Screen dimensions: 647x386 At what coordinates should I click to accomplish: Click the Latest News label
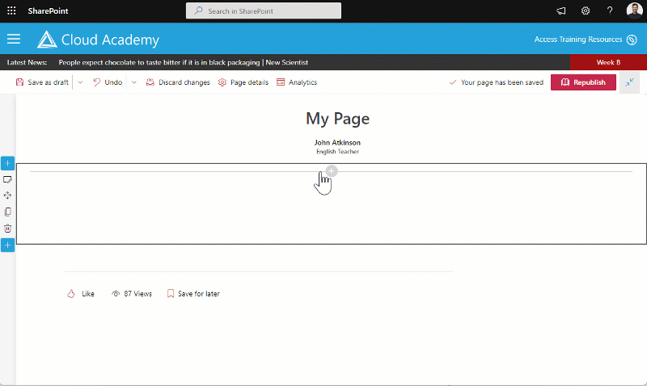point(27,63)
